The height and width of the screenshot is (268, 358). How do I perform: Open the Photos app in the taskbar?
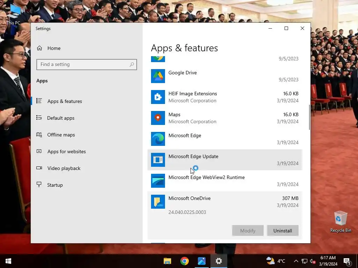202,261
